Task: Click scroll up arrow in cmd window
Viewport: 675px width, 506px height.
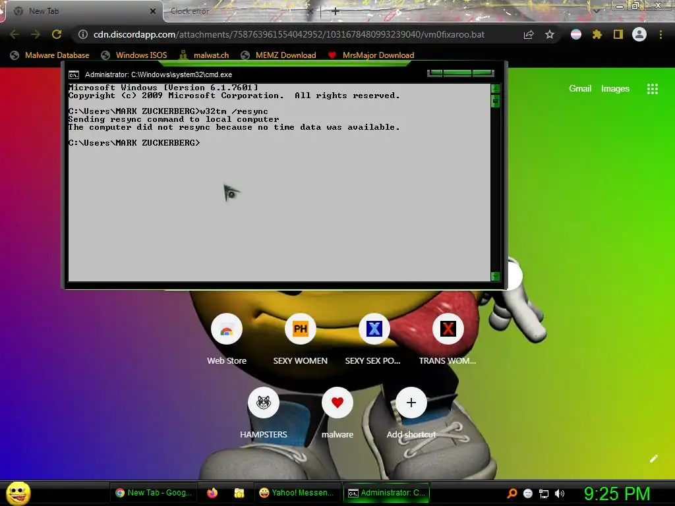Action: point(495,88)
